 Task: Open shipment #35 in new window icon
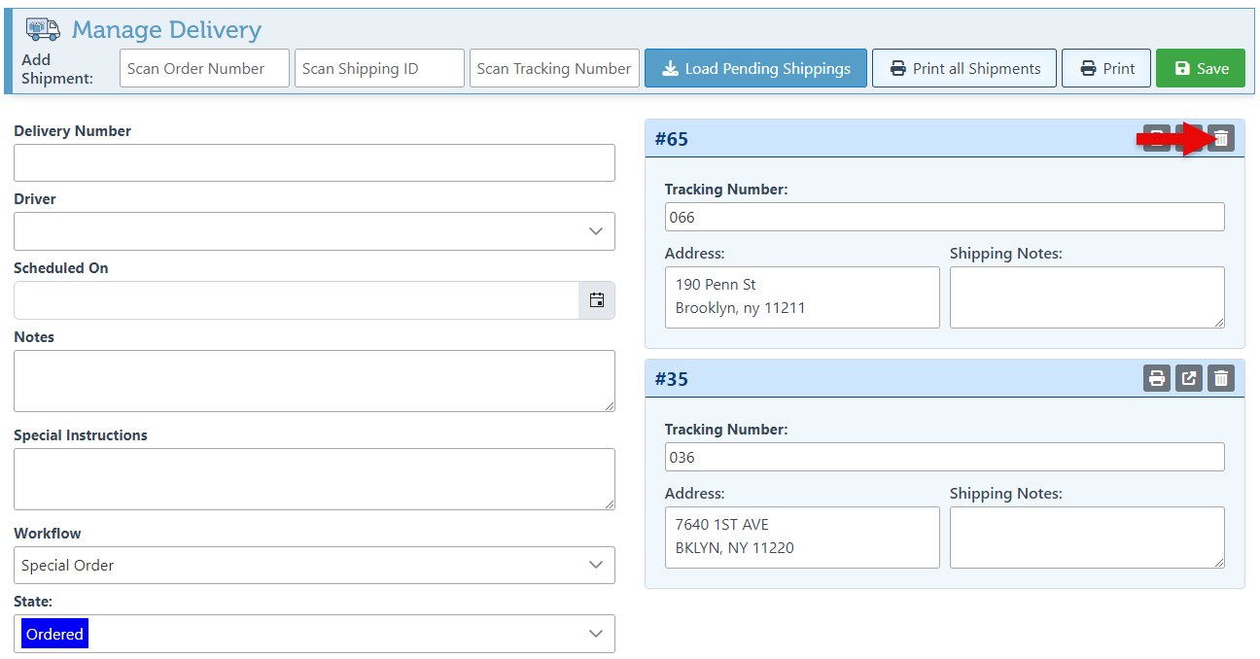(x=1189, y=378)
